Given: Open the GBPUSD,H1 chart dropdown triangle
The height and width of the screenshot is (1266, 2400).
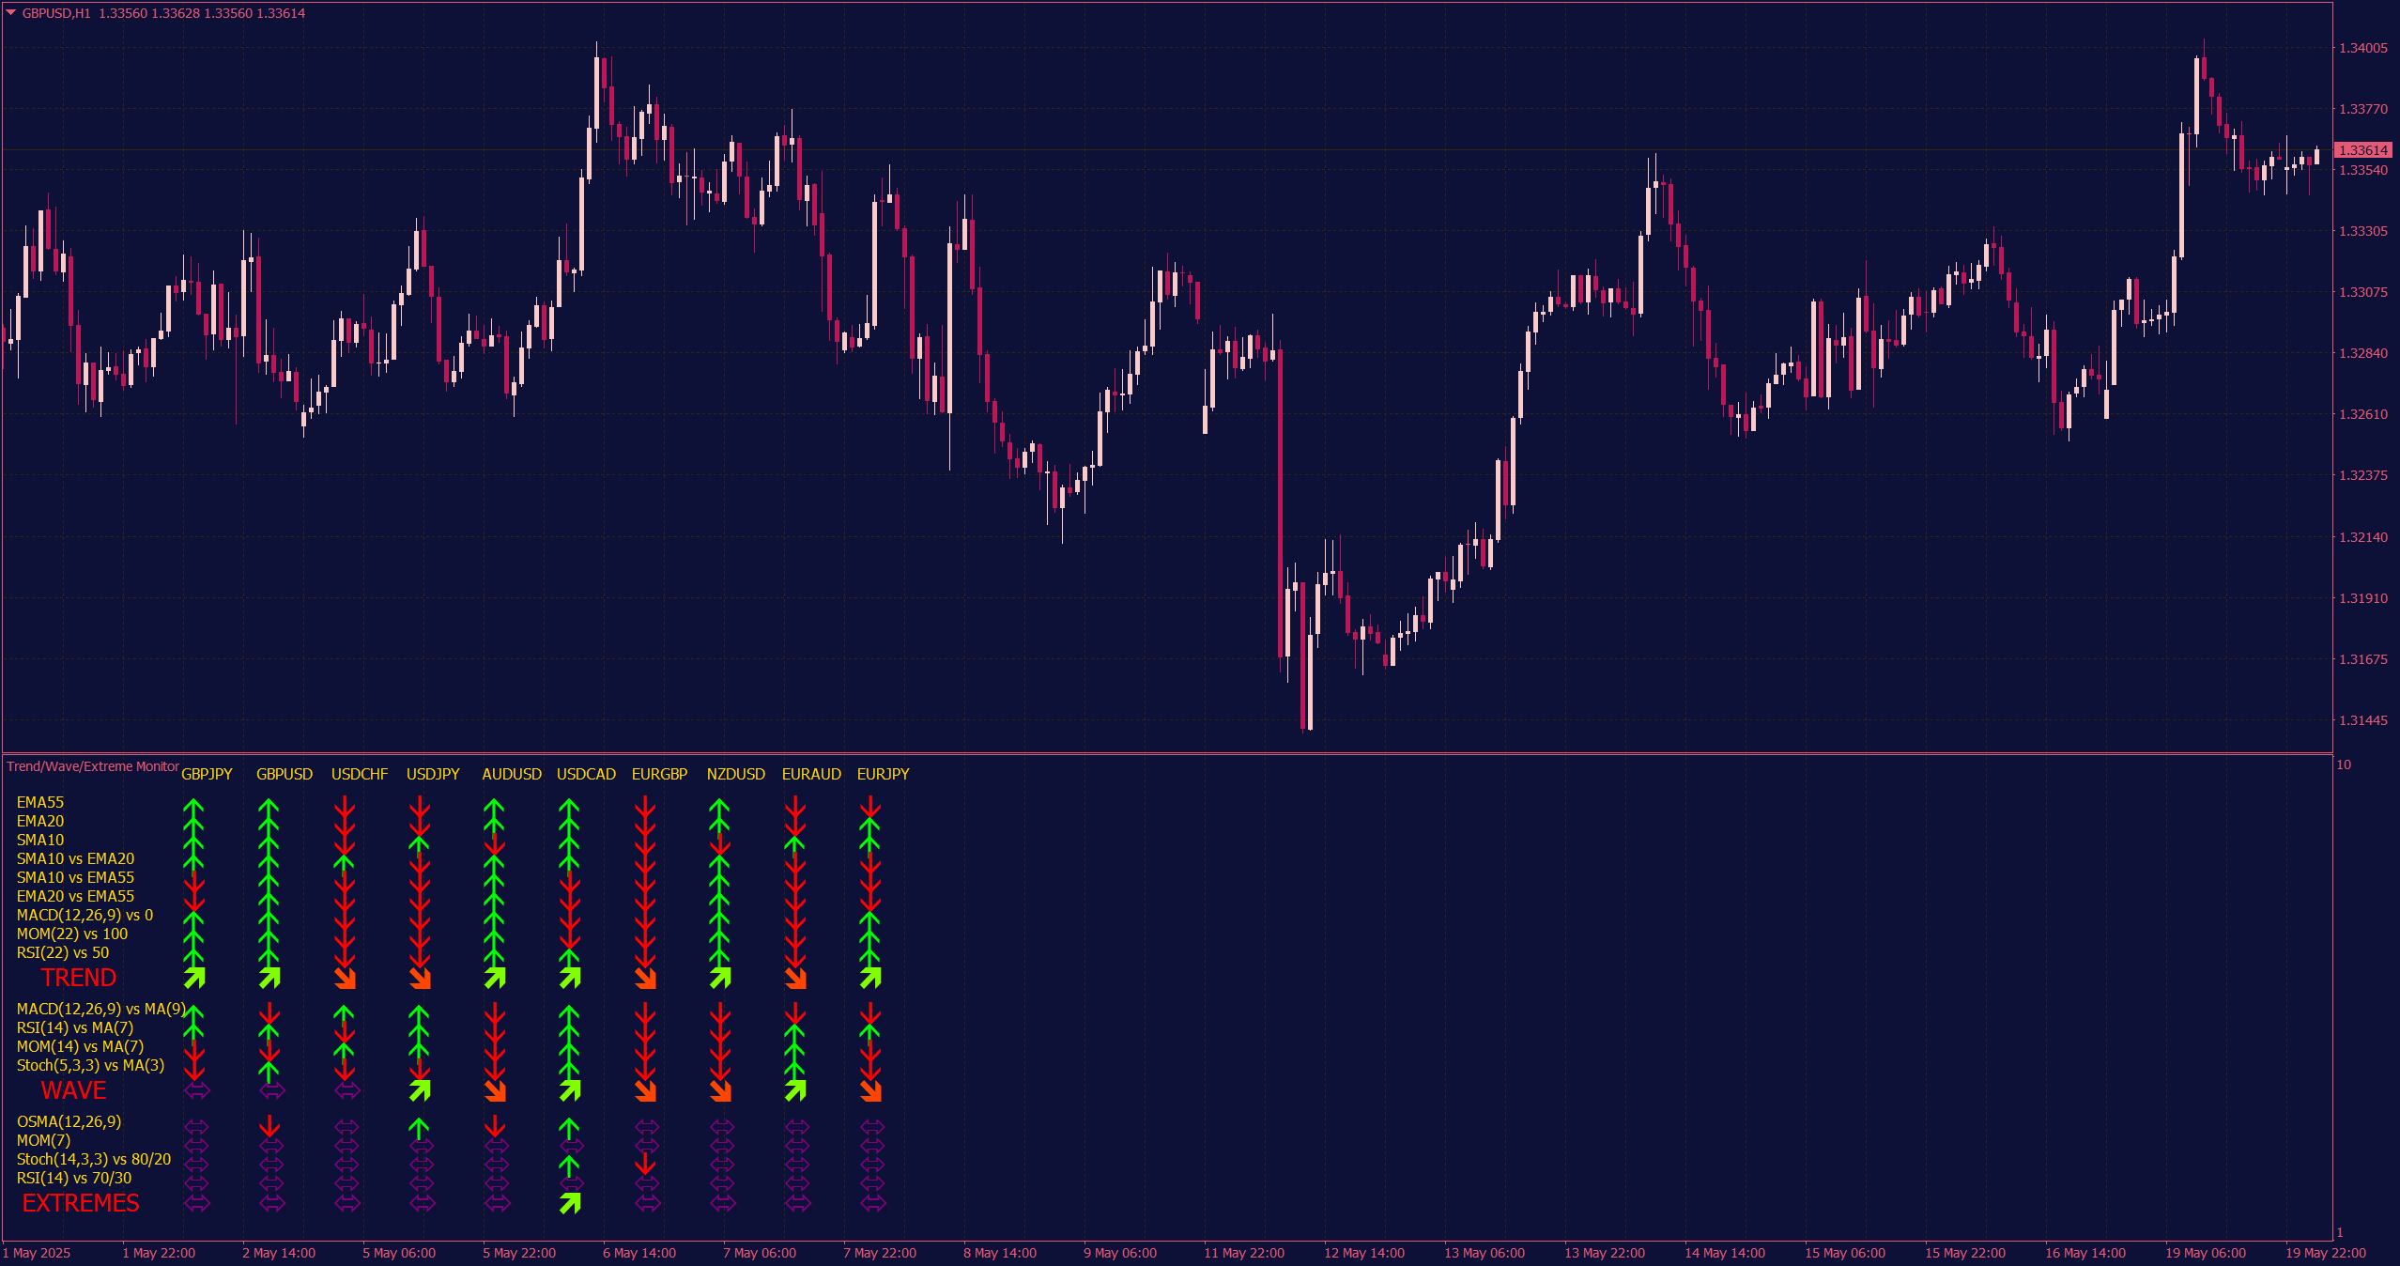Looking at the screenshot, I should click(11, 12).
